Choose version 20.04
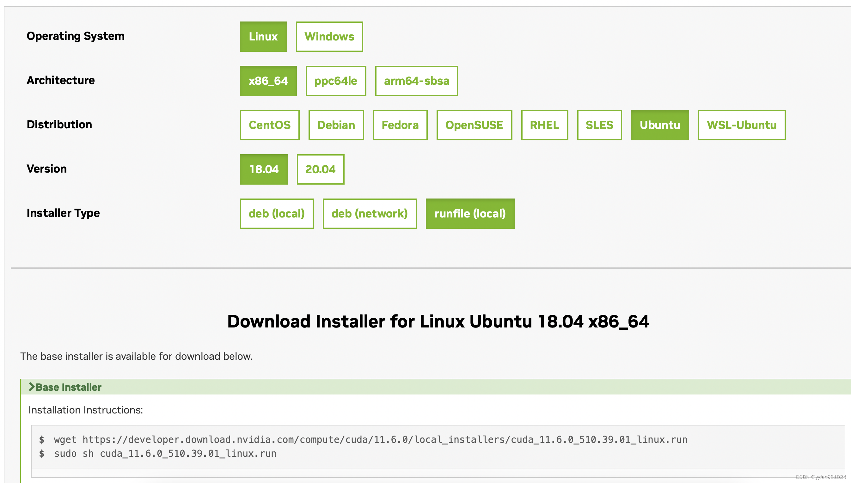The width and height of the screenshot is (851, 483). (x=320, y=169)
